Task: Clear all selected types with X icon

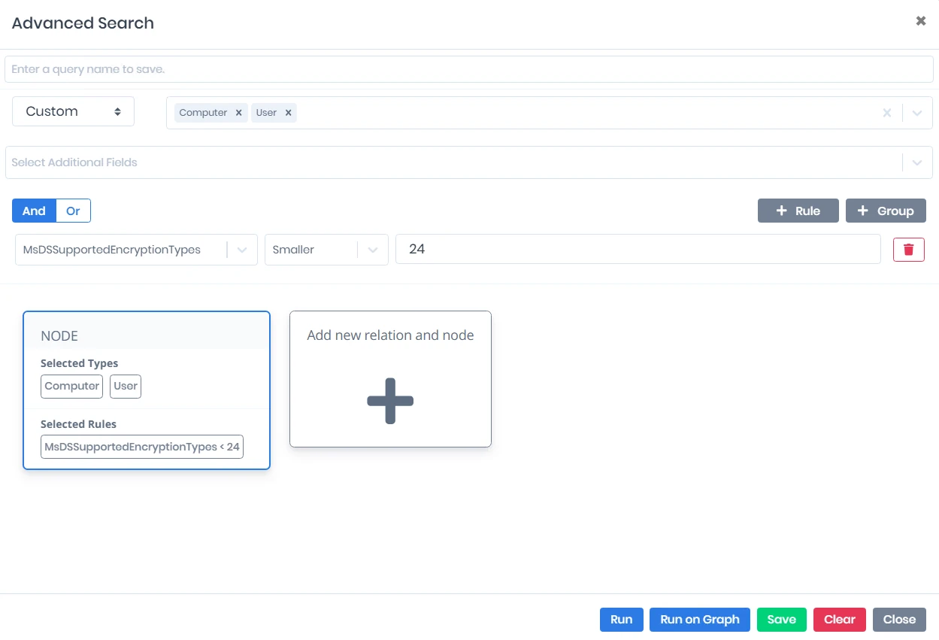Action: [887, 113]
